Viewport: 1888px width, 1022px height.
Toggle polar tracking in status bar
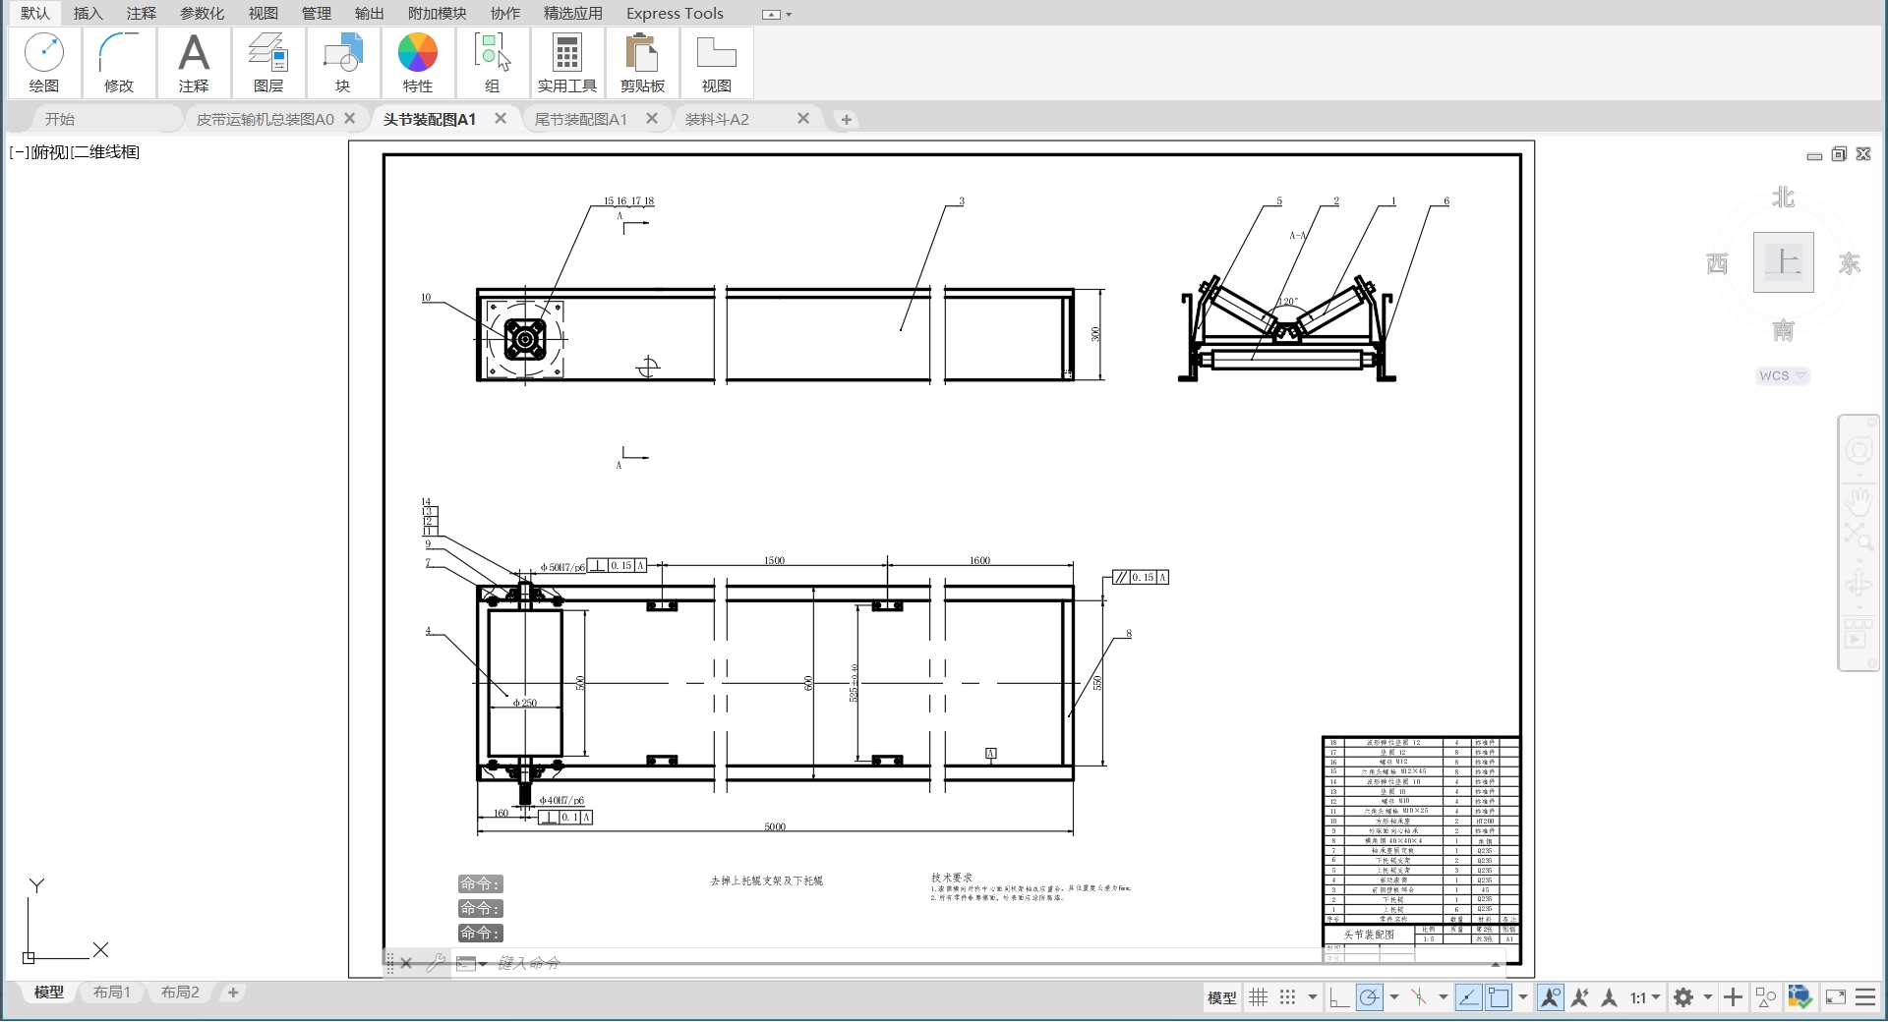(x=1369, y=997)
